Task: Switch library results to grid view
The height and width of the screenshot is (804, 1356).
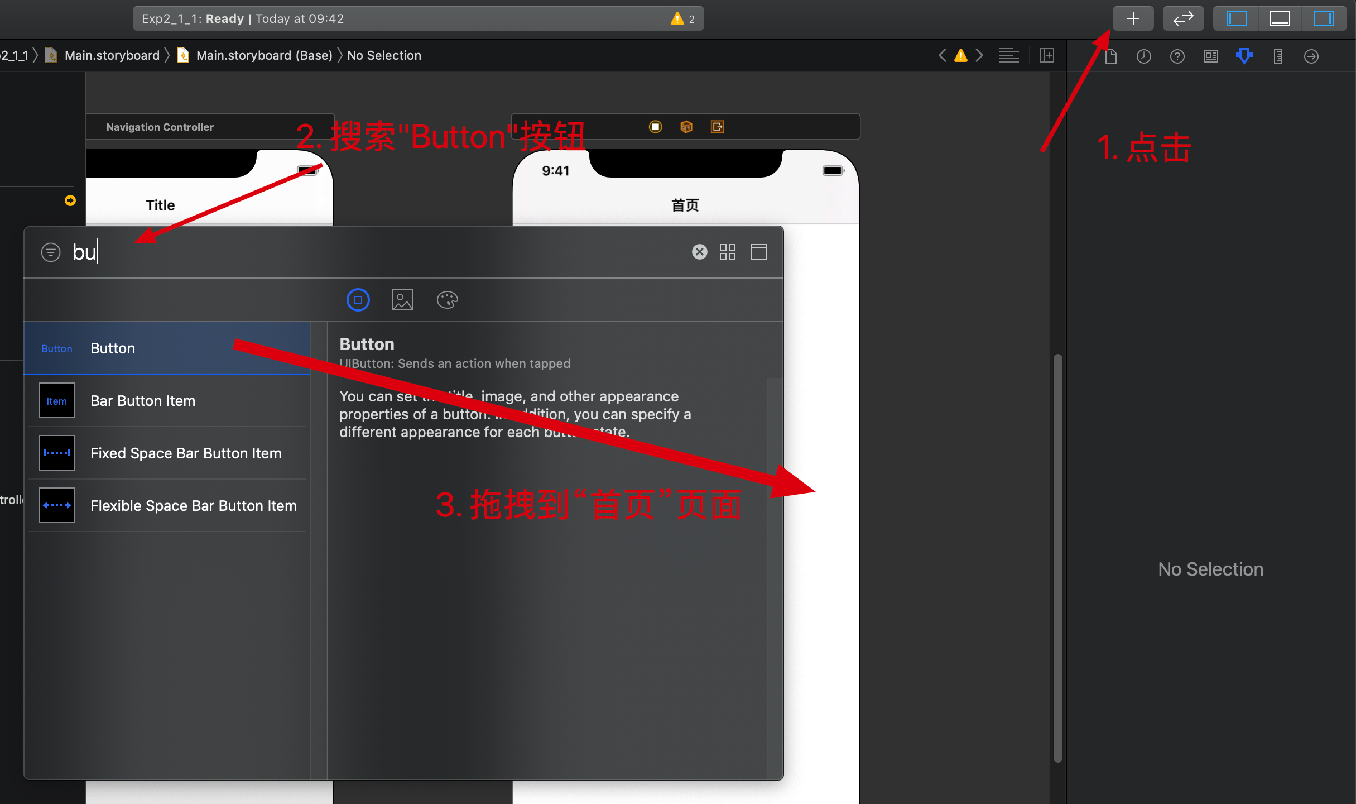Action: (x=728, y=252)
